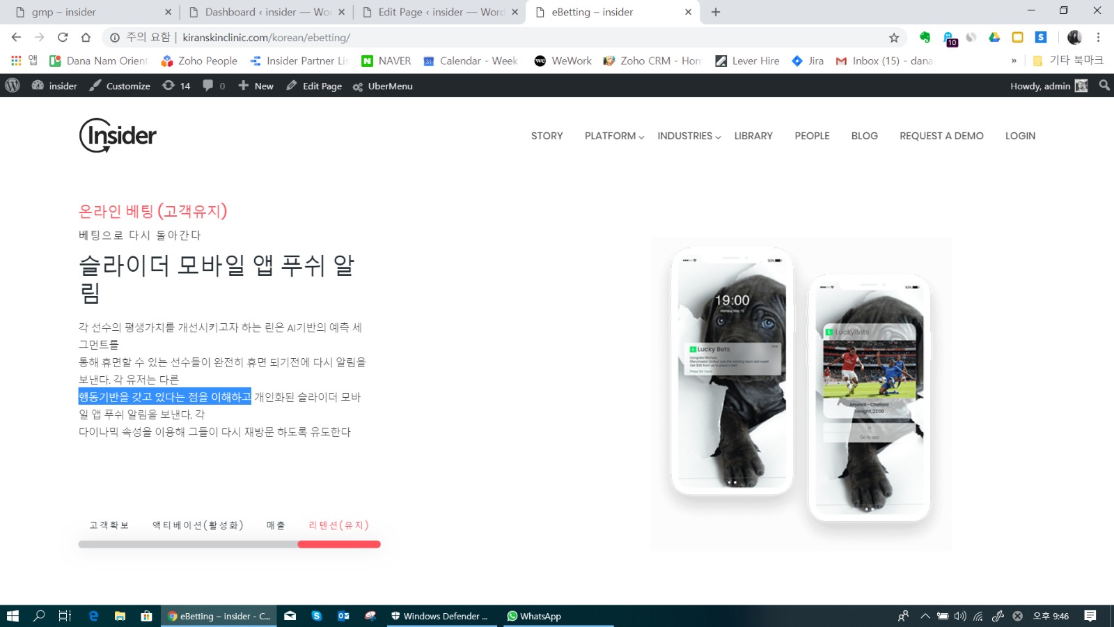Click the Evernote extension icon
Image resolution: width=1114 pixels, height=627 pixels.
[925, 38]
